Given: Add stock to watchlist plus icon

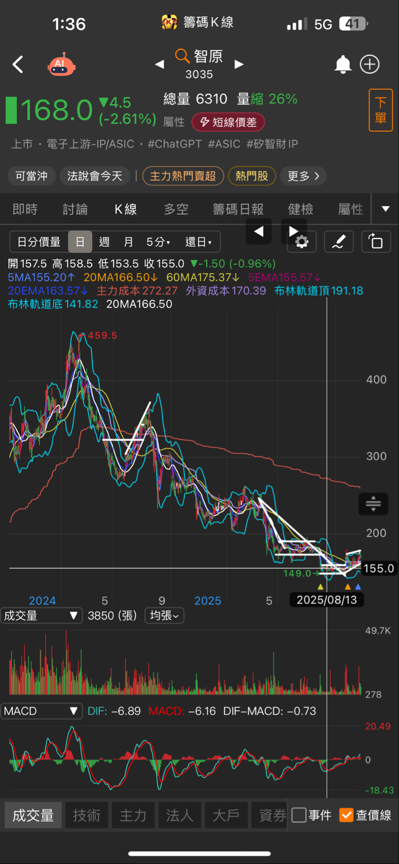Looking at the screenshot, I should tap(370, 65).
